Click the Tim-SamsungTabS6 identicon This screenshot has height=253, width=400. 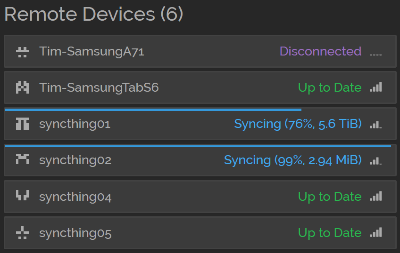pyautogui.click(x=22, y=87)
